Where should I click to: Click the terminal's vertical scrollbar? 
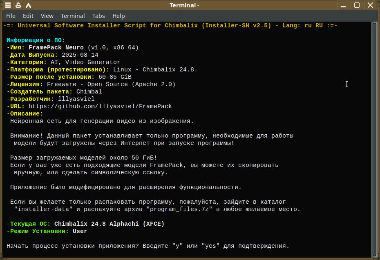pyautogui.click(x=374, y=139)
